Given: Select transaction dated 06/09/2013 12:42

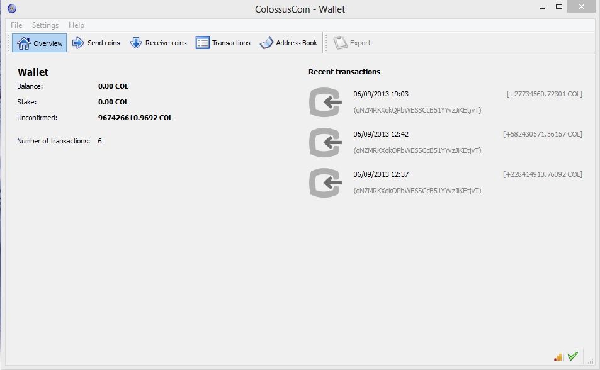Looking at the screenshot, I should pos(381,134).
